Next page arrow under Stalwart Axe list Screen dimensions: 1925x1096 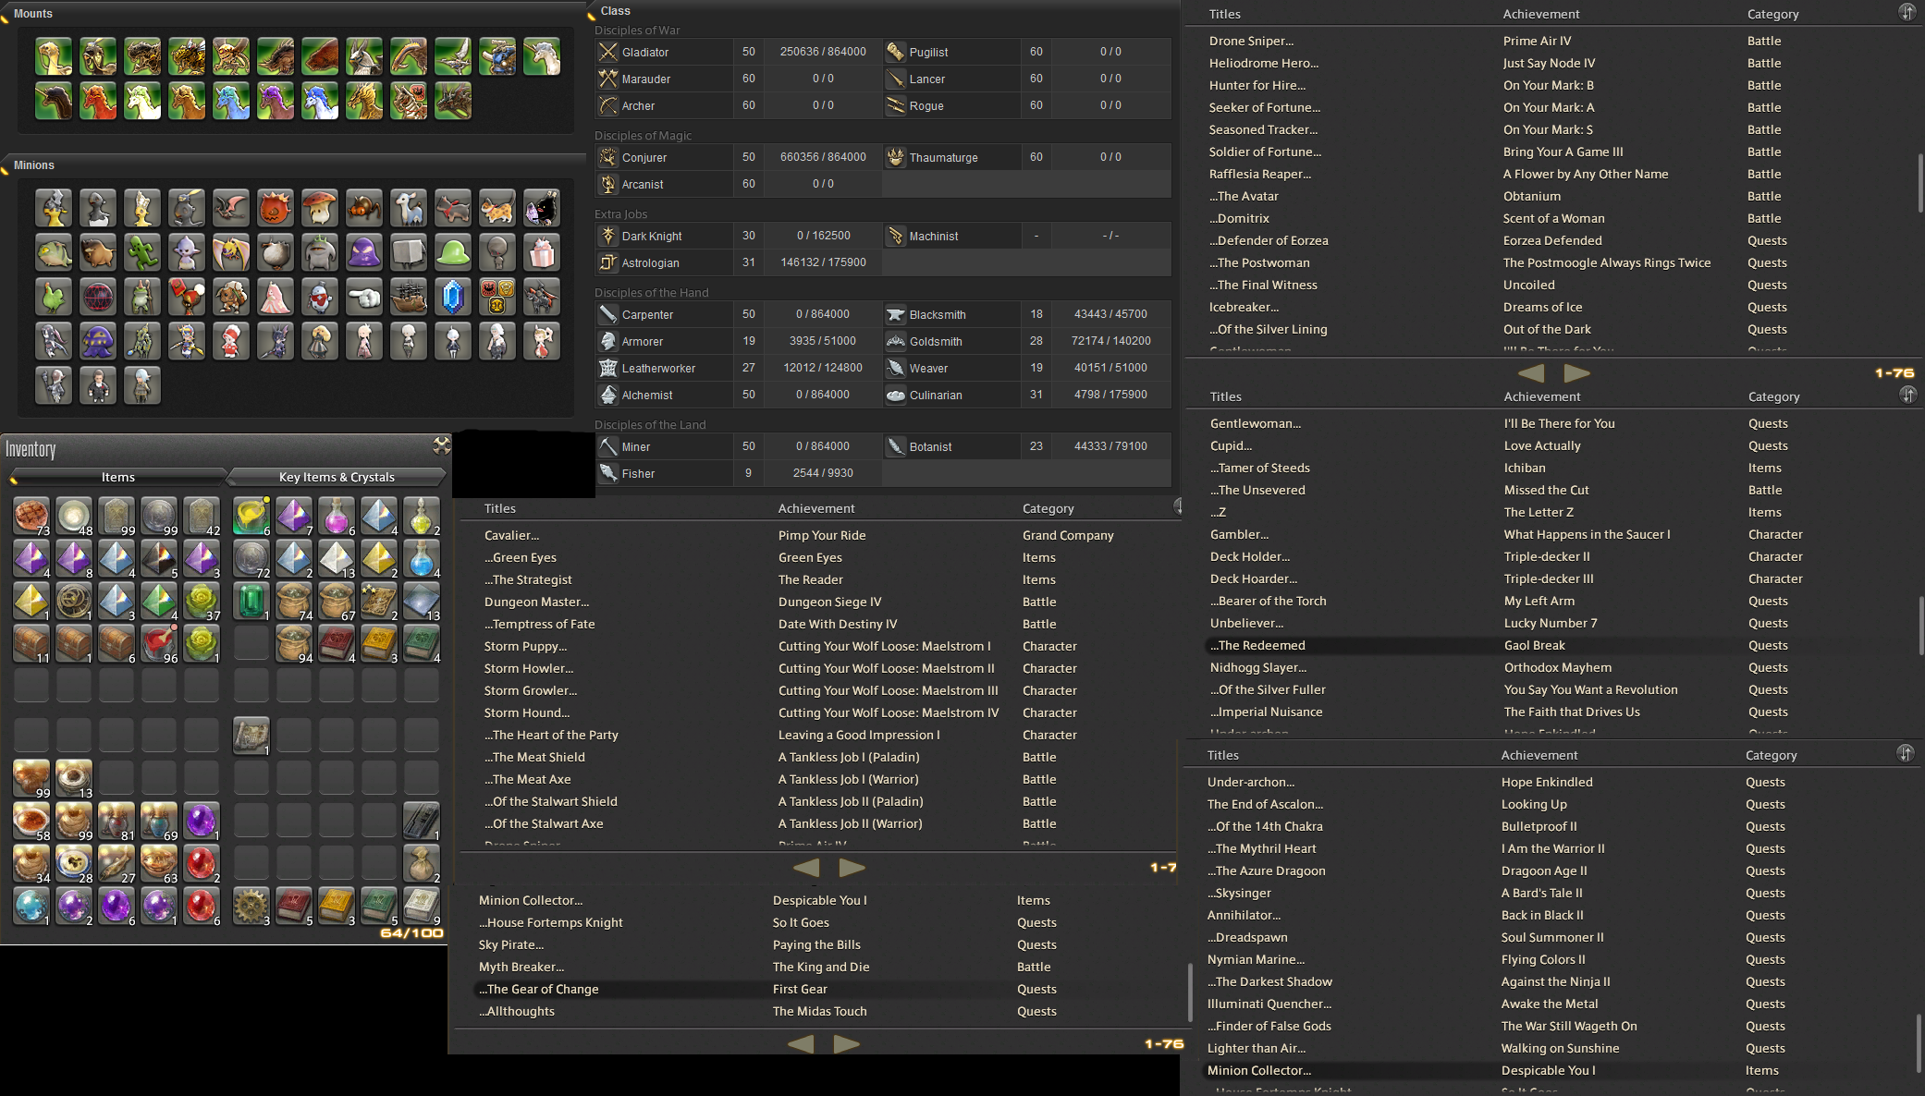pyautogui.click(x=852, y=868)
